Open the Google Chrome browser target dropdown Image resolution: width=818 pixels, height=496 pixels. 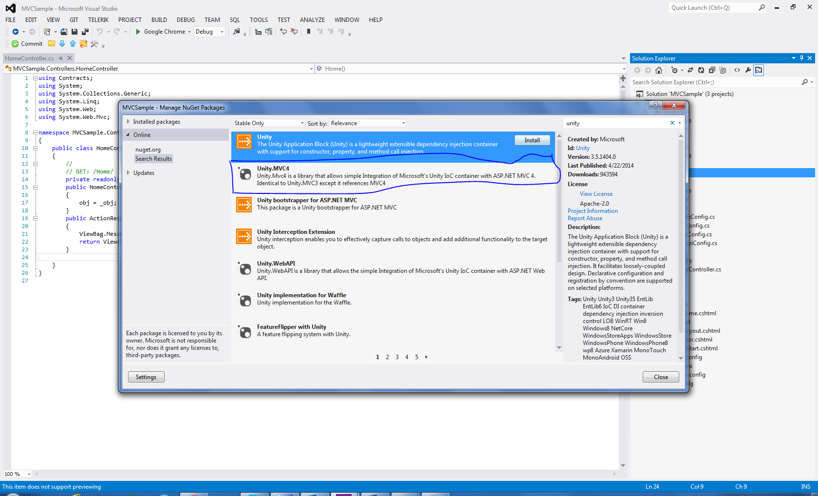(189, 32)
